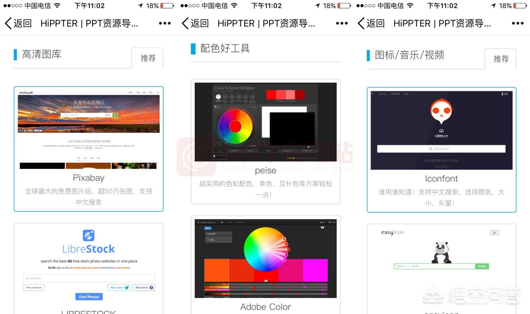Viewport: 530px width, 314px height.
Task: Click the battery indicator on the 高清图库 screen
Action: click(167, 6)
